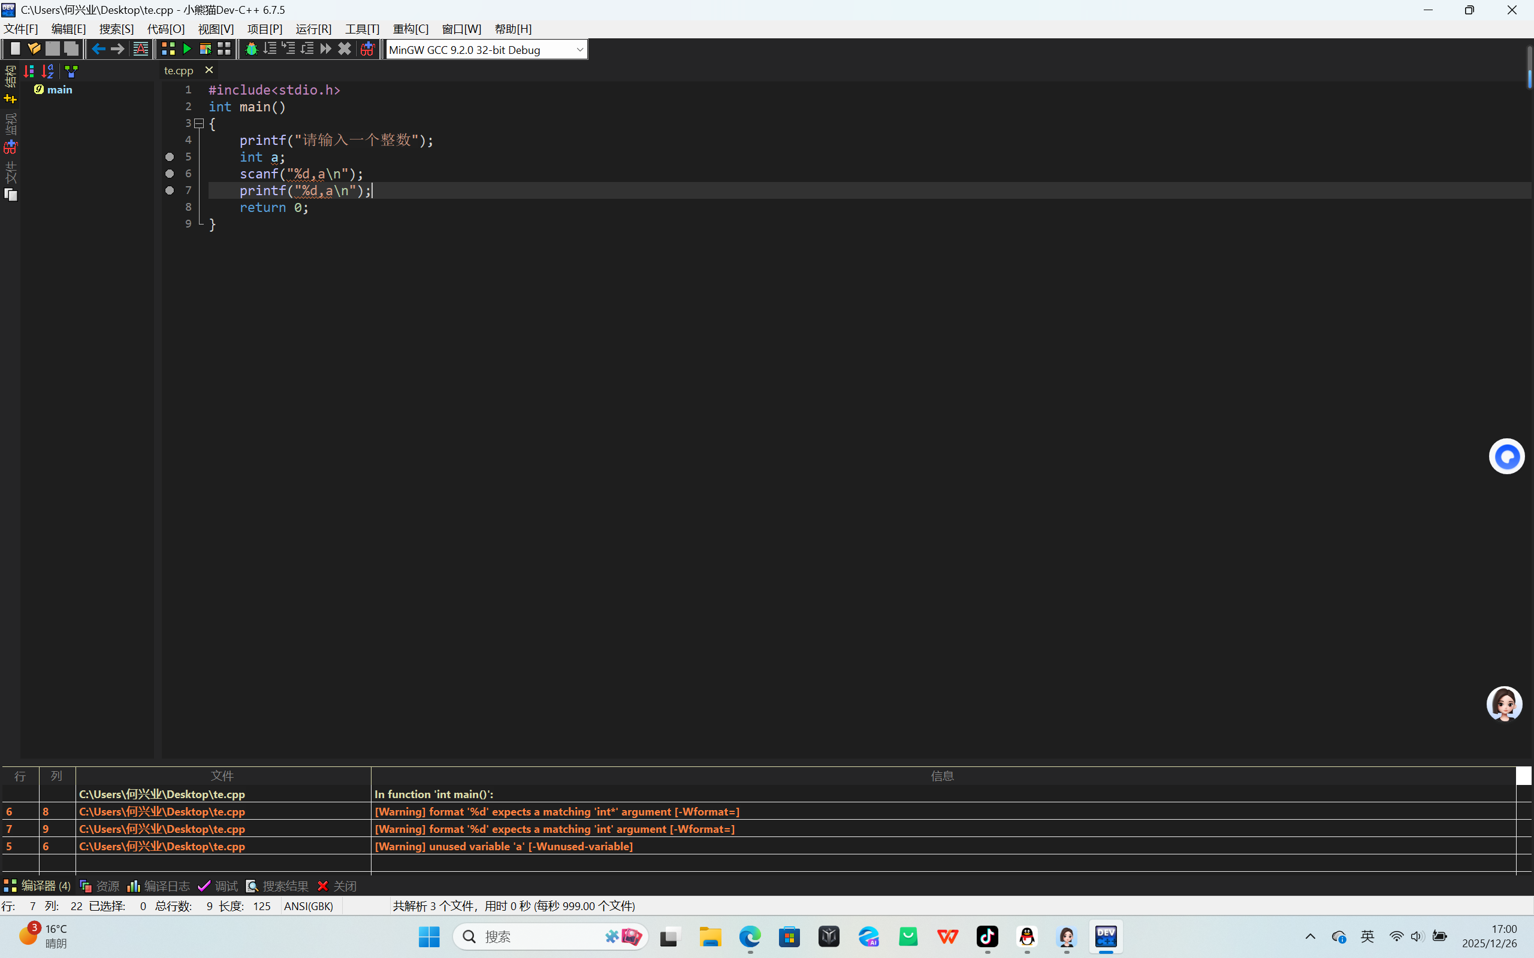Click the editor's vertical scrollbar thumb
This screenshot has height=958, width=1534.
pos(1529,68)
